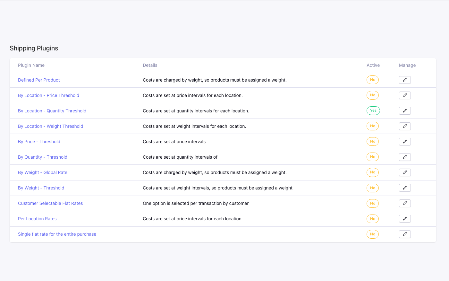Click No badge for By Location - Weight Threshold
Screen dimensions: 449x281
click(373, 126)
